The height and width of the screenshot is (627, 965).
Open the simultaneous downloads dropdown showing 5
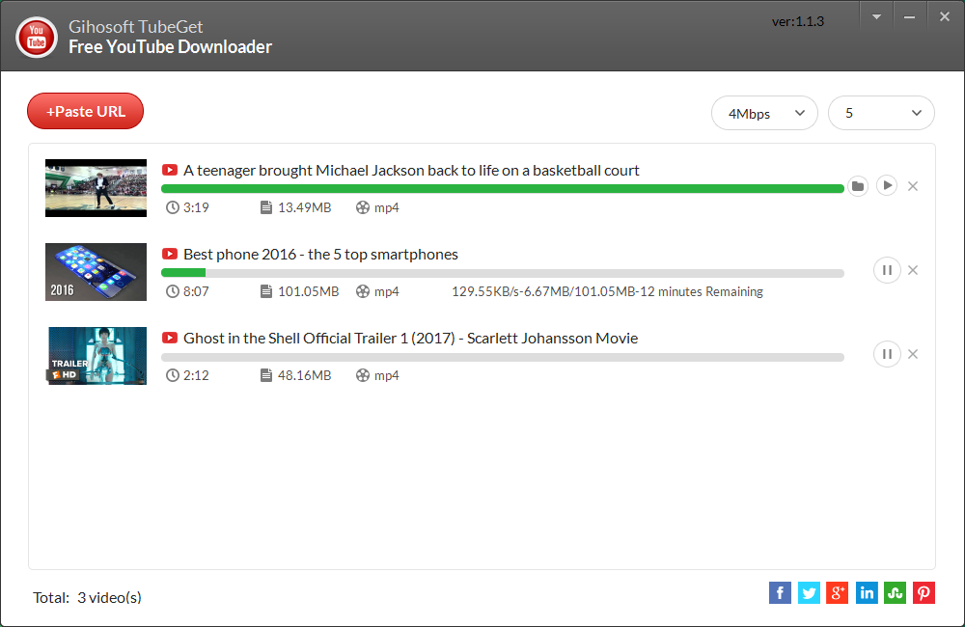[881, 113]
